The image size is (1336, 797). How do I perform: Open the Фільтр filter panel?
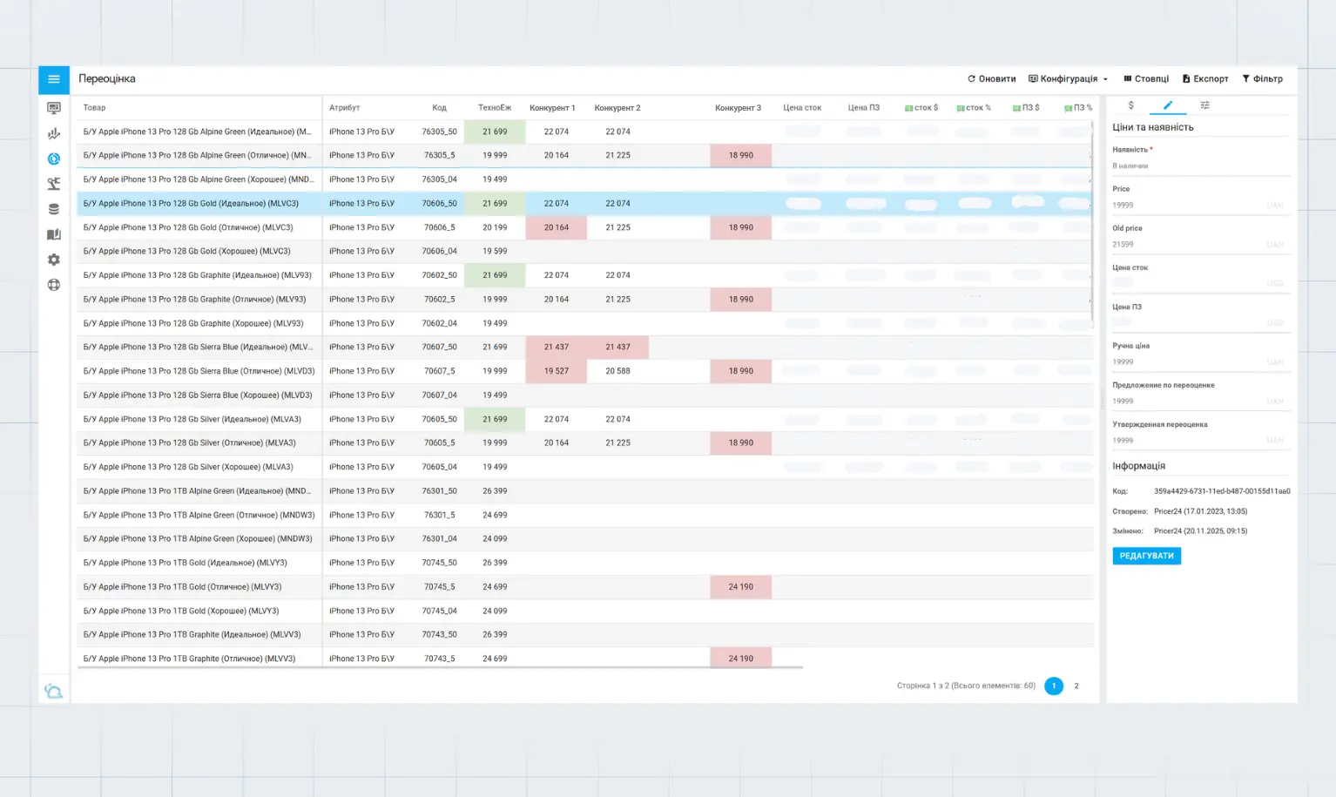click(x=1262, y=79)
